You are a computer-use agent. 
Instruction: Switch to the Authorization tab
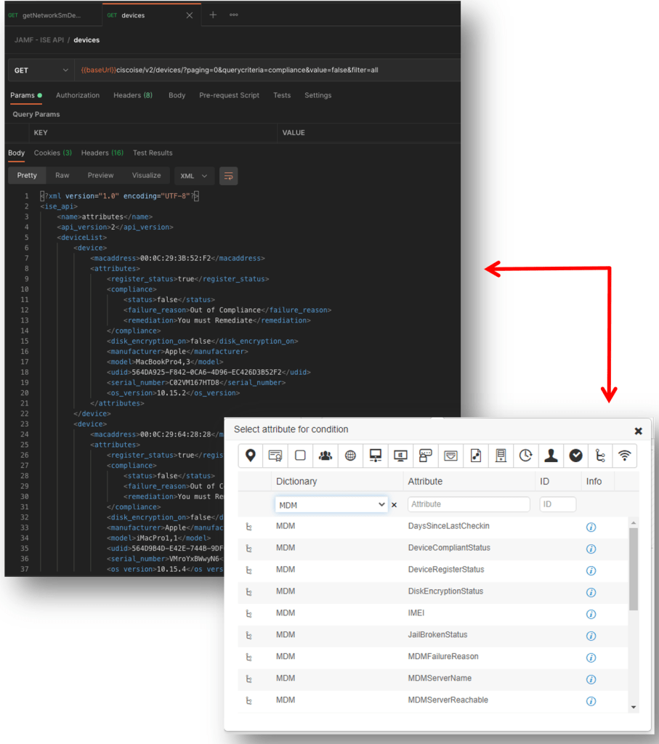pyautogui.click(x=78, y=95)
